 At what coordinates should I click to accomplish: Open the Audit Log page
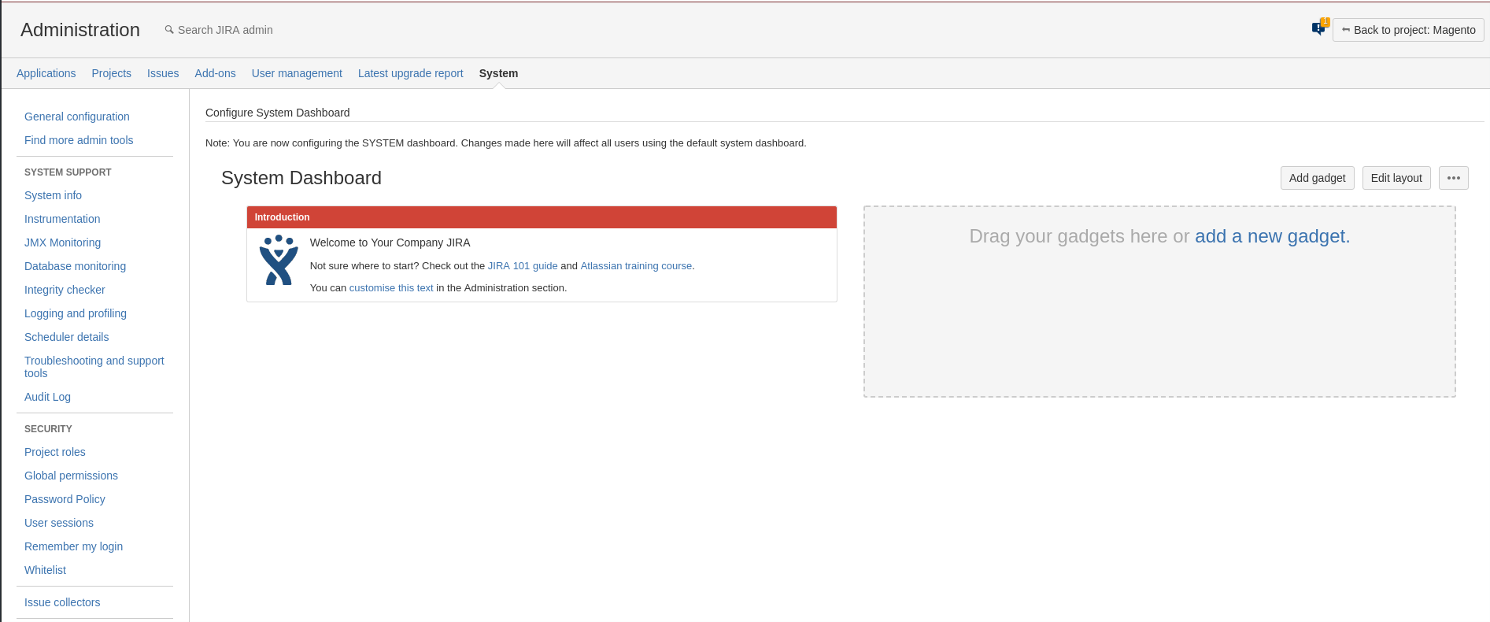click(x=47, y=397)
